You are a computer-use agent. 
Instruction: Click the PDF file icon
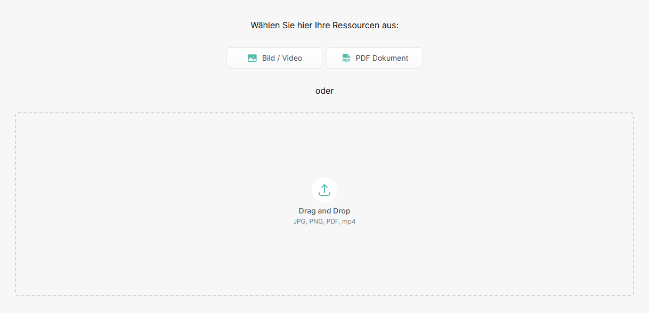click(346, 58)
